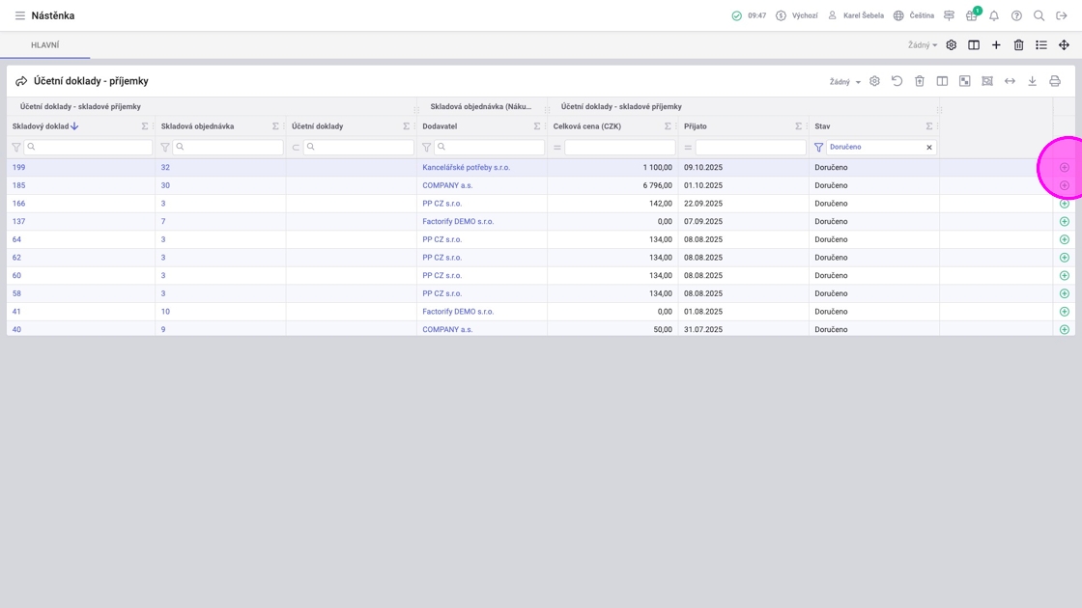Open the Karel Šebela user menu
Screen dimensions: 1082x608
(856, 15)
